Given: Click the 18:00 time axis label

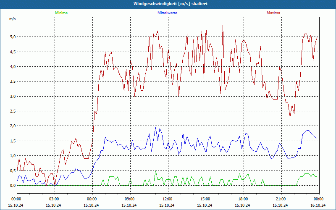Looking at the screenshot, I should point(243,199).
